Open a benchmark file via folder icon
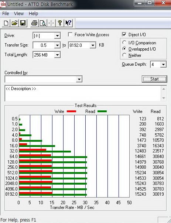 [14, 23]
